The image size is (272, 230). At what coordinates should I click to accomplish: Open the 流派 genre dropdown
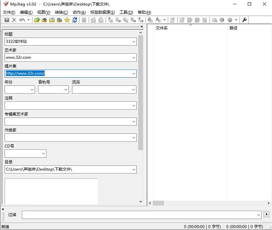tap(134, 90)
